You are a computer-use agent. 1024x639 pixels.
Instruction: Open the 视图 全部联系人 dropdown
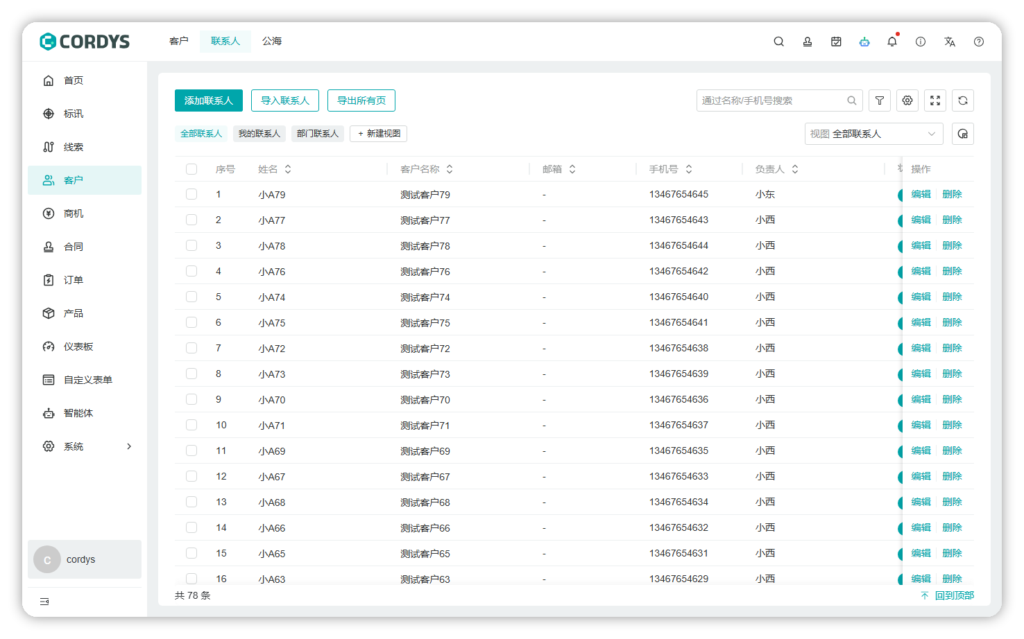874,134
